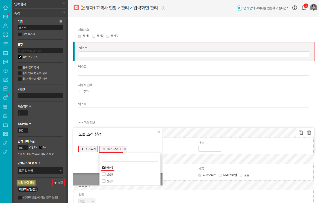The width and height of the screenshot is (319, 203).
Task: Open the folder icon in sidebar
Action: pos(5,125)
